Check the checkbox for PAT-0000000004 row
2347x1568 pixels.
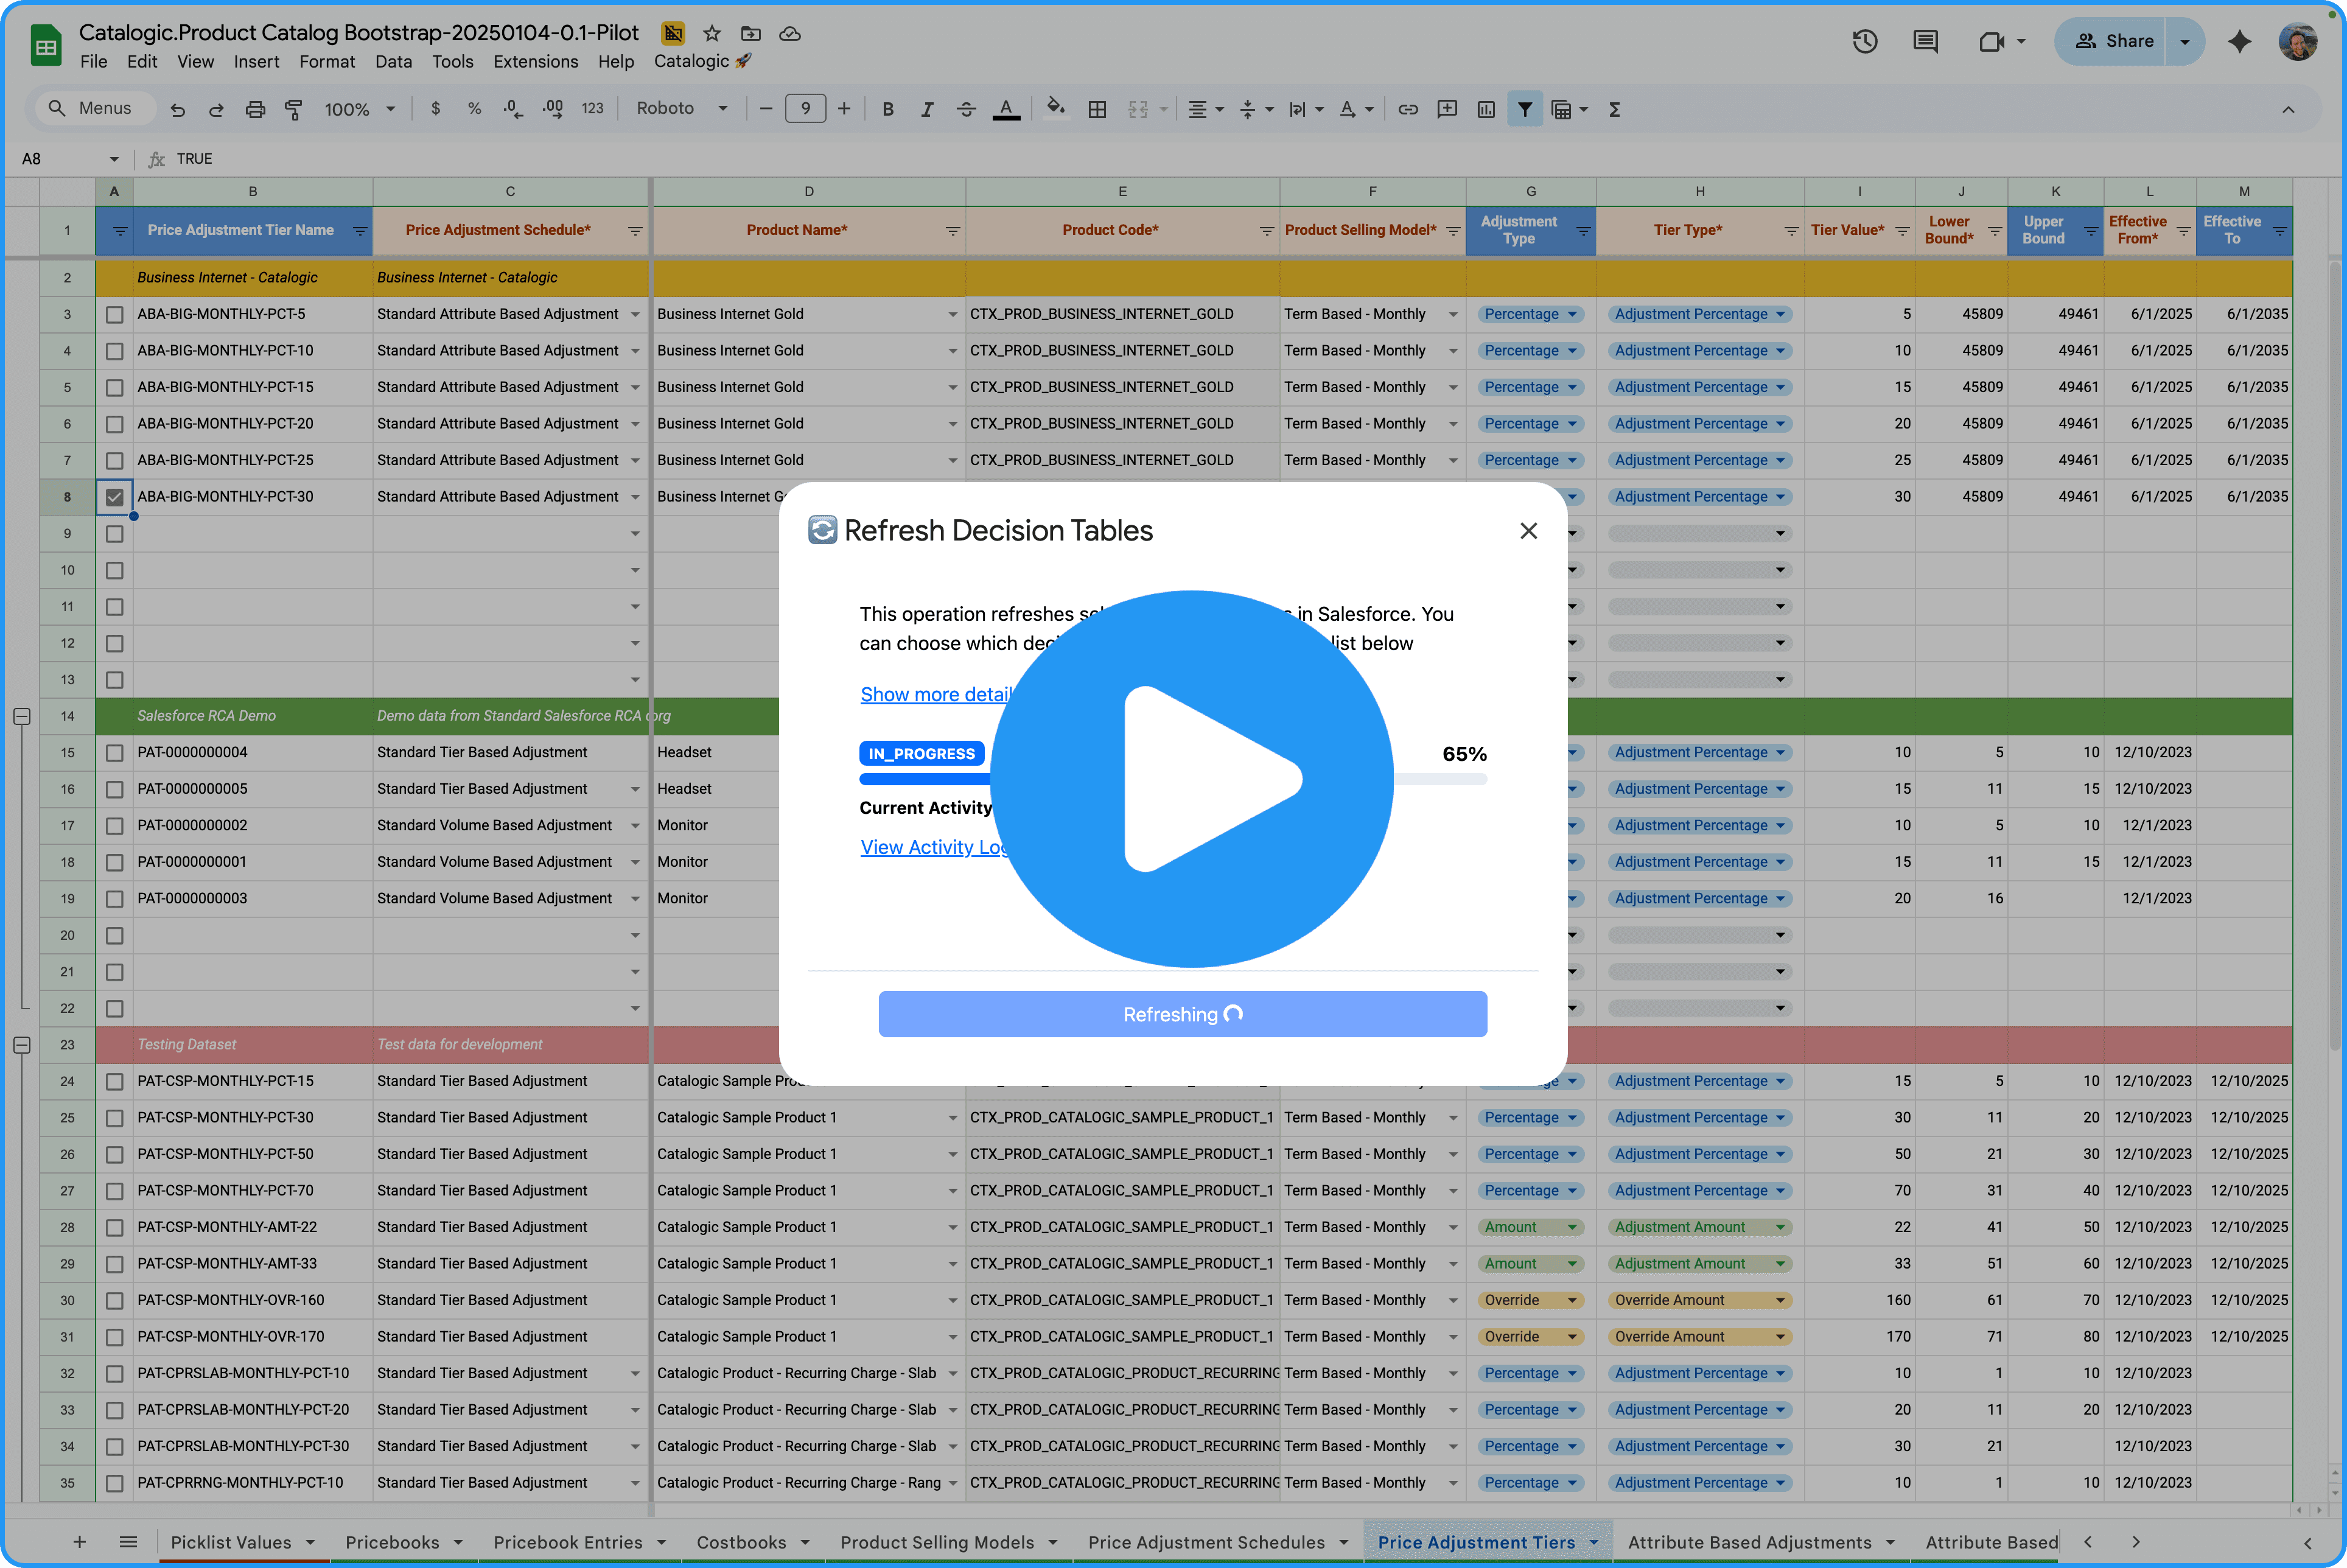[x=115, y=753]
